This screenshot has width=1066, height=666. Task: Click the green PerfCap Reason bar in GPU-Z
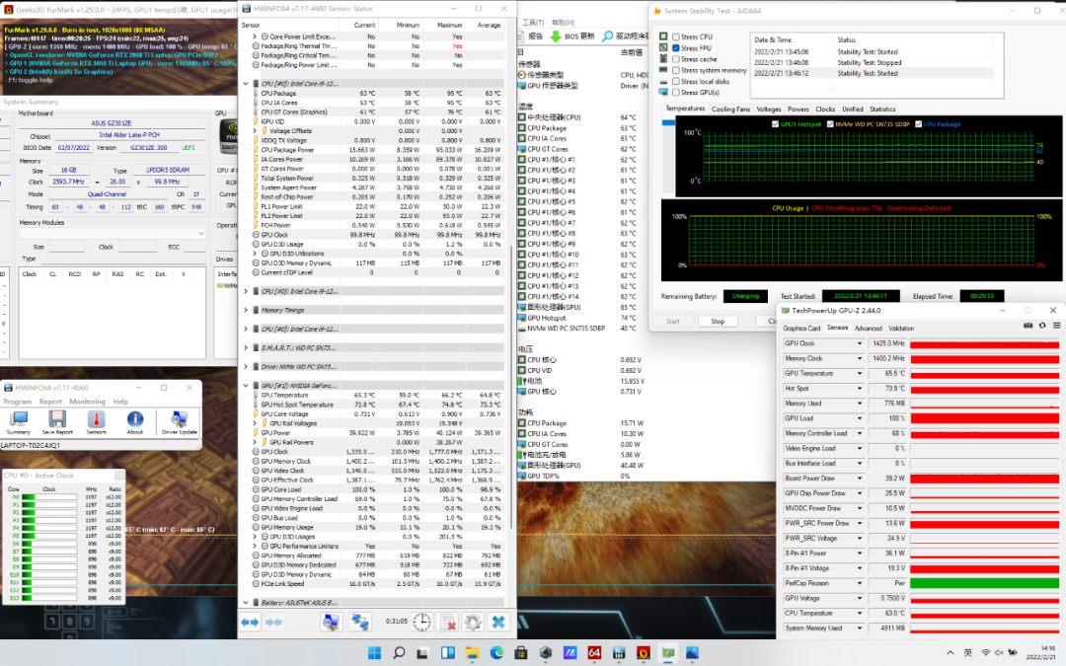(985, 583)
